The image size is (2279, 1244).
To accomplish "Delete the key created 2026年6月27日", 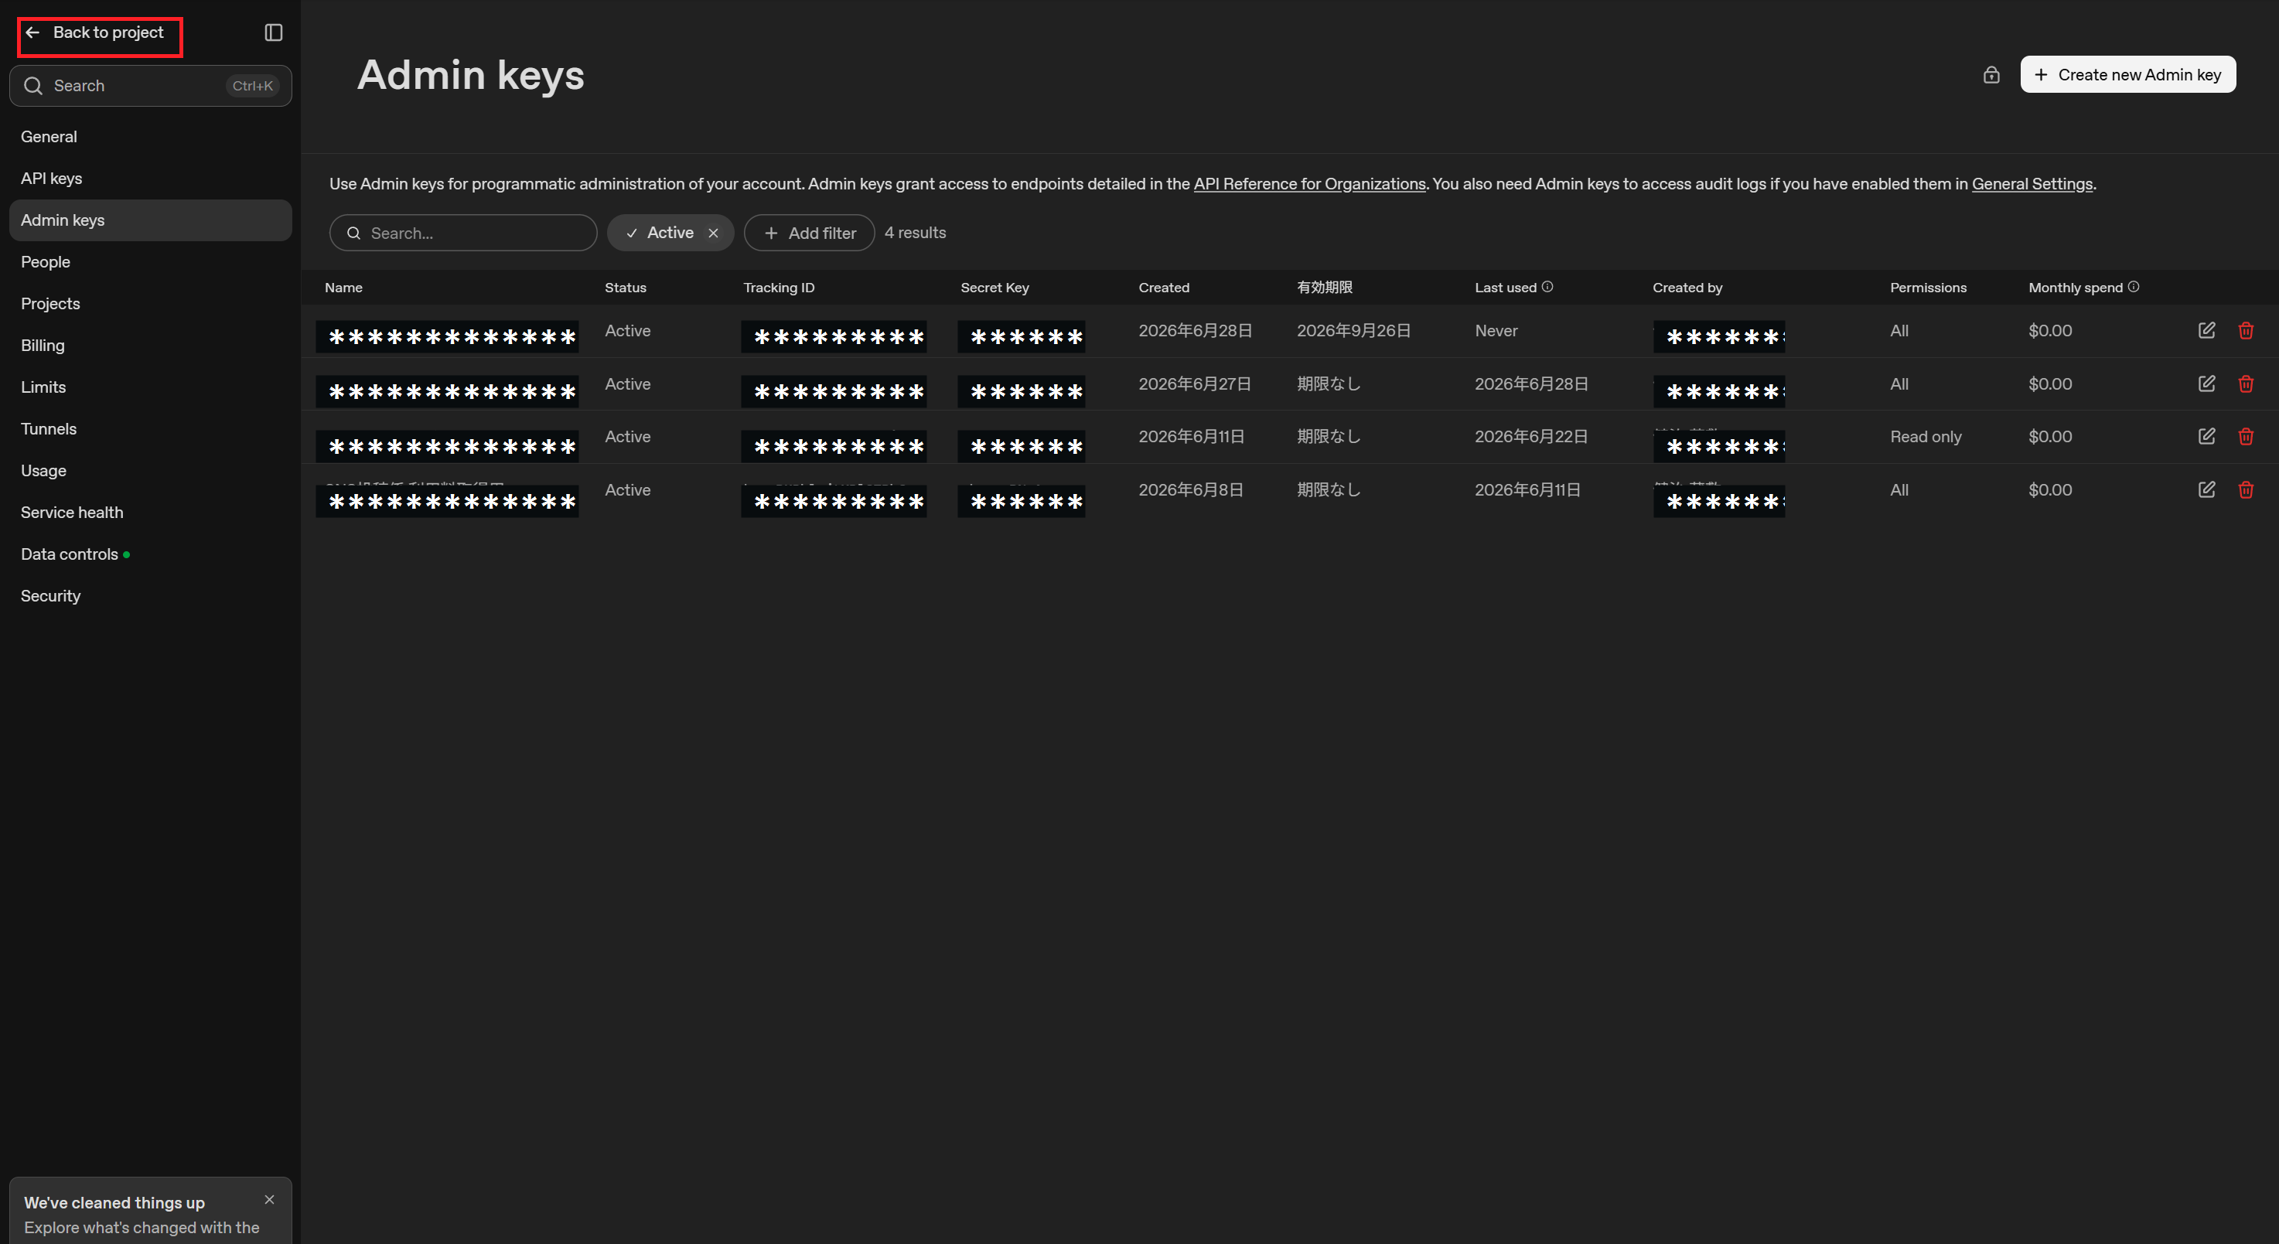I will pyautogui.click(x=2246, y=383).
